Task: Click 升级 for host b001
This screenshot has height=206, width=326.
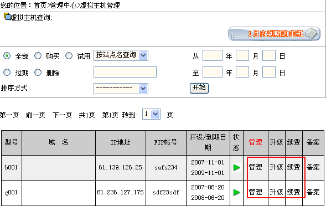Action: click(276, 167)
